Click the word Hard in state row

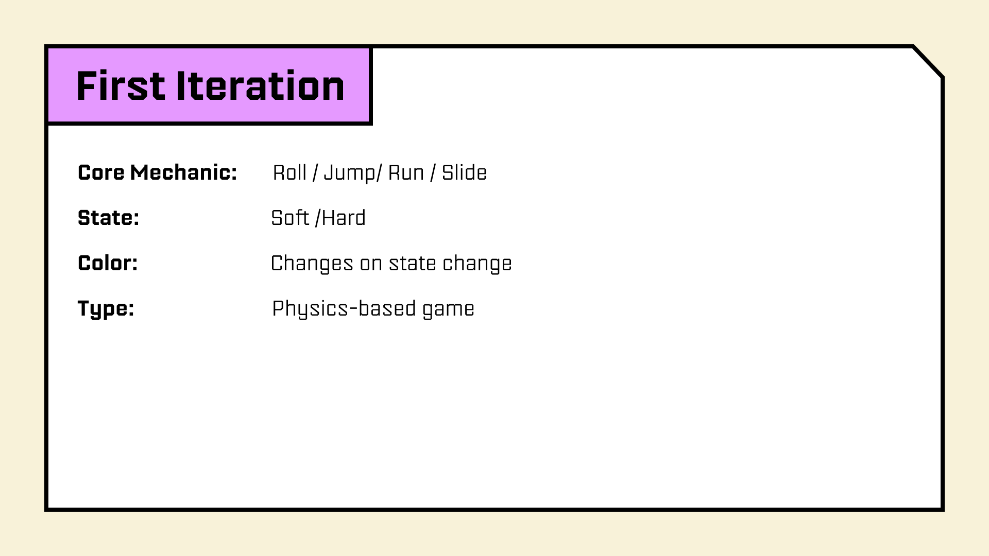[x=344, y=218]
